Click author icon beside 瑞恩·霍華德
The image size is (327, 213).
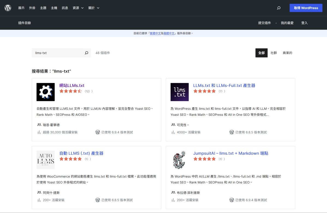[x=39, y=125]
